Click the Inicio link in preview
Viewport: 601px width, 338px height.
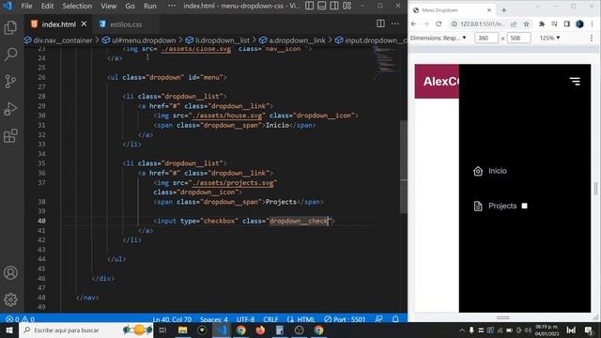(x=497, y=171)
